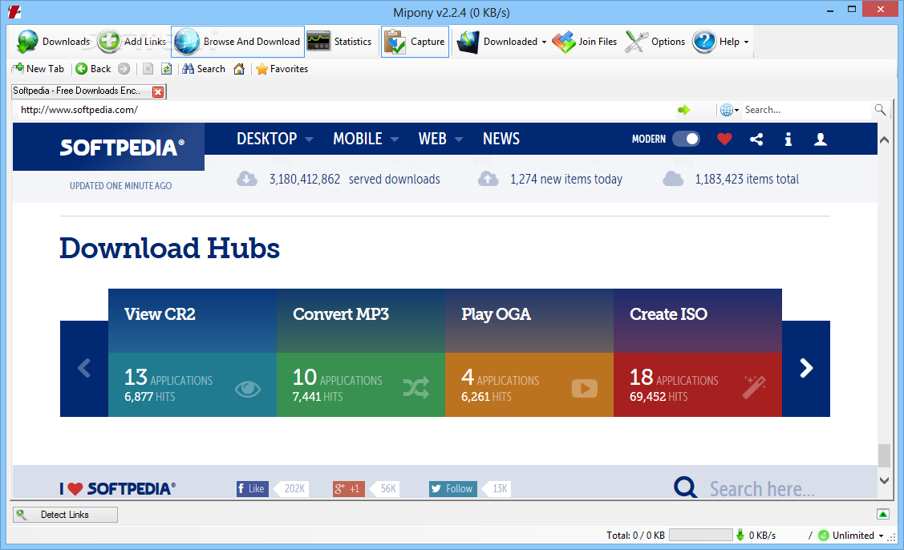The width and height of the screenshot is (904, 550).
Task: Close the Softpedia browser tab
Action: pyautogui.click(x=158, y=91)
